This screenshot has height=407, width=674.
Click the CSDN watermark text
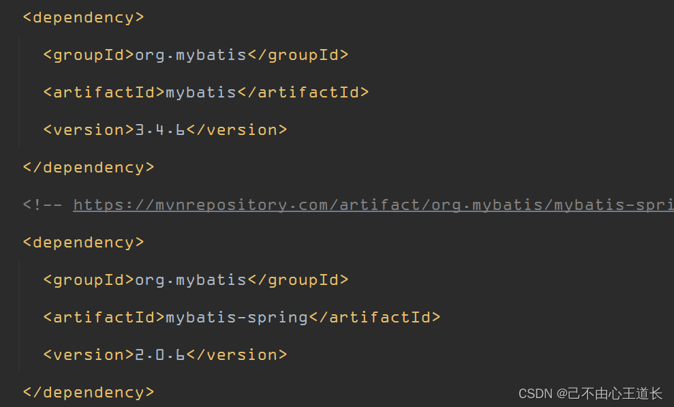click(590, 393)
